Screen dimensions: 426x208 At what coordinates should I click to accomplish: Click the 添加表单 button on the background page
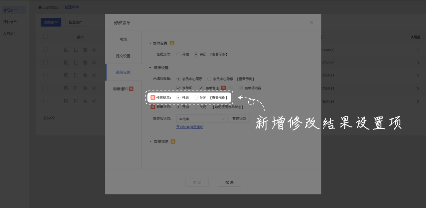[51, 22]
